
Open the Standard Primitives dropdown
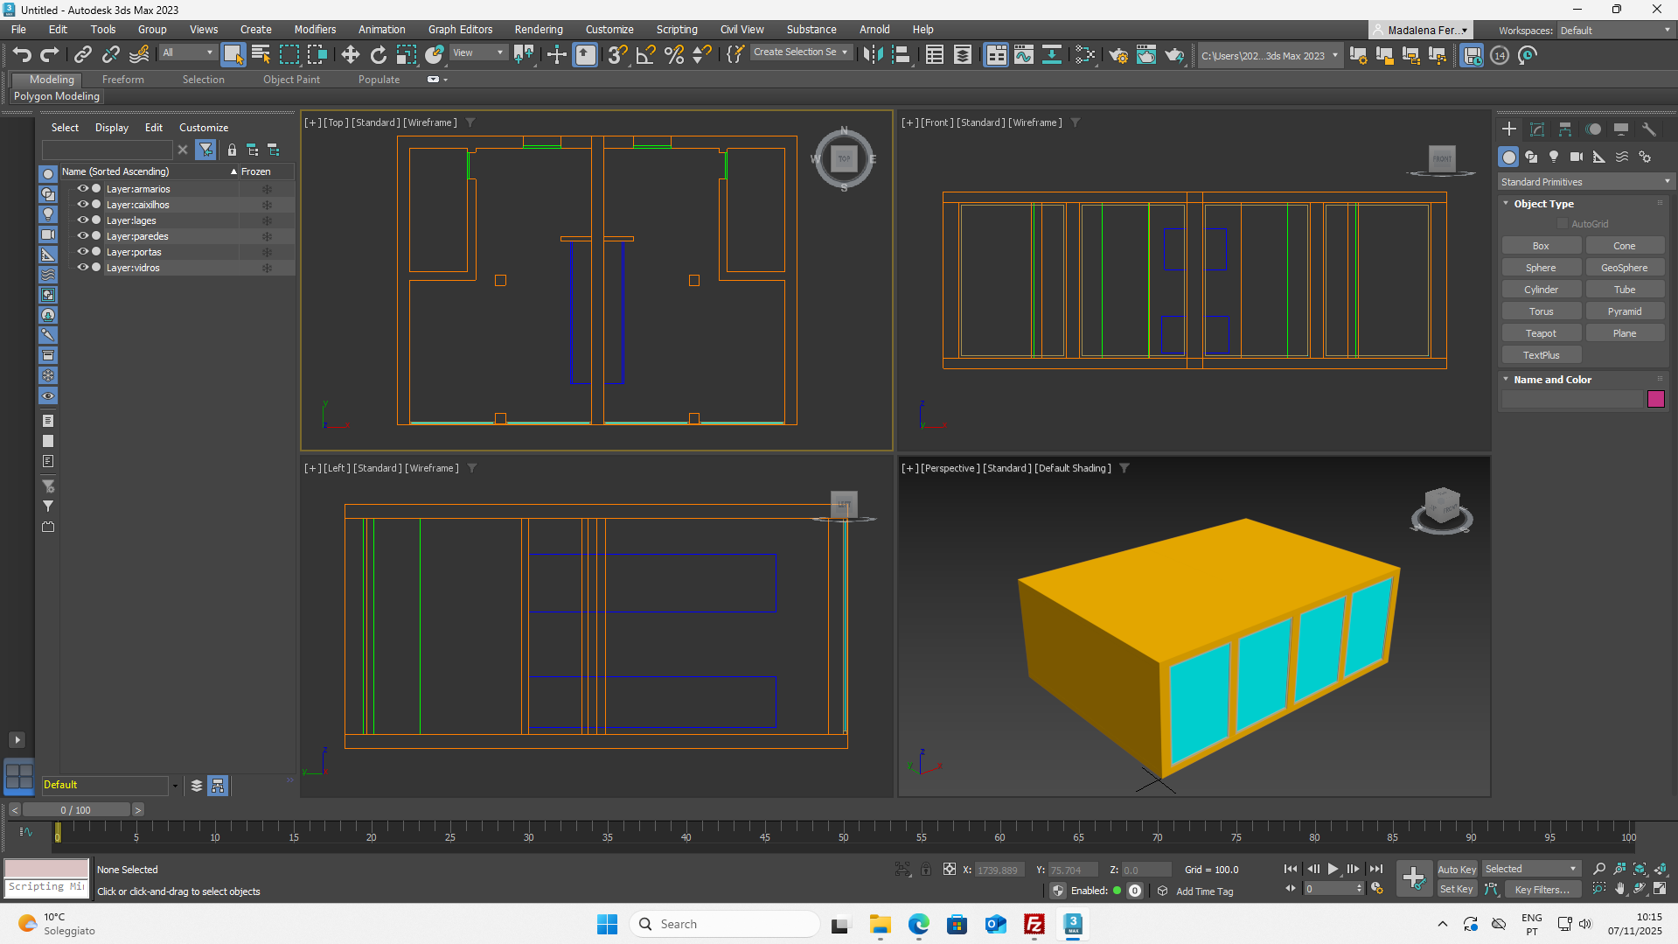tap(1584, 182)
